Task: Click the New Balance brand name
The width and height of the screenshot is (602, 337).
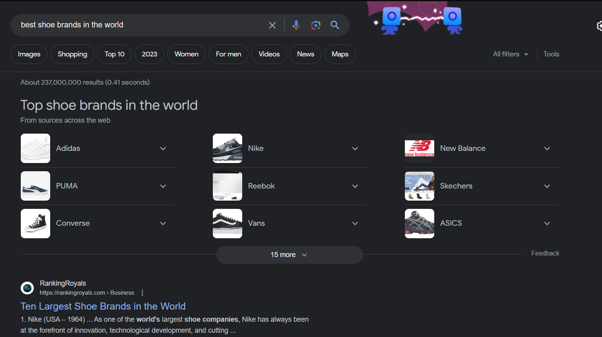Action: 463,148
